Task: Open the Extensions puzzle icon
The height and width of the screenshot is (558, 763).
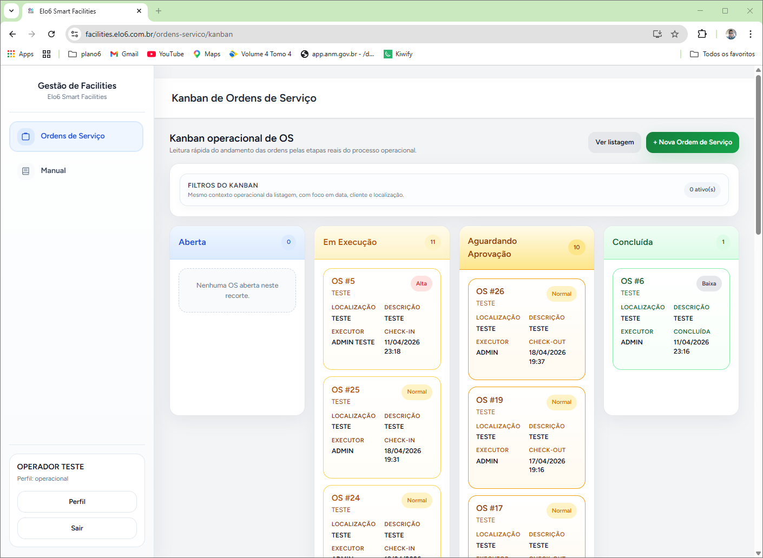Action: pyautogui.click(x=702, y=34)
